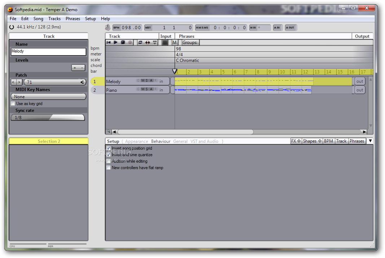The height and width of the screenshot is (258, 385).
Task: Enable New controllers have flat ramp
Action: tap(109, 168)
